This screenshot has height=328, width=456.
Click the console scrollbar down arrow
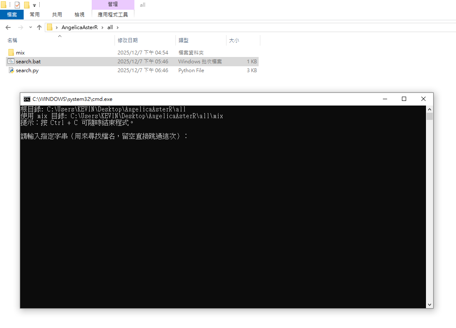[429, 304]
